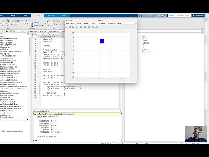The image size is (209, 157).
Task: Click the Open file icon in Editor ribbon
Action: [2, 20]
